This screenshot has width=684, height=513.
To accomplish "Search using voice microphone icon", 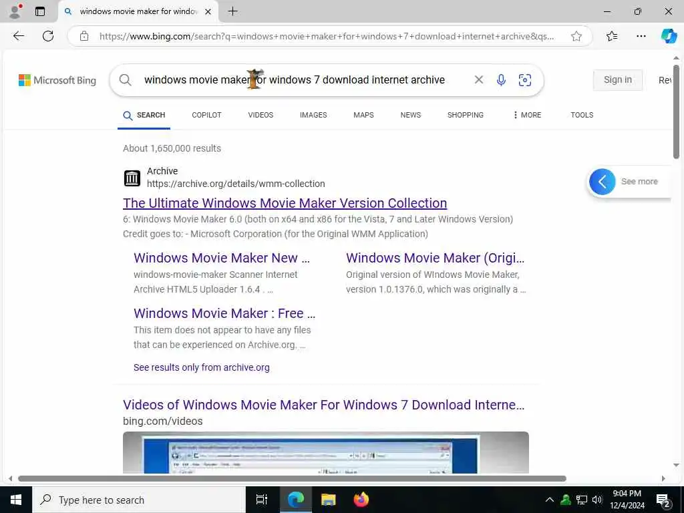I will tap(501, 80).
